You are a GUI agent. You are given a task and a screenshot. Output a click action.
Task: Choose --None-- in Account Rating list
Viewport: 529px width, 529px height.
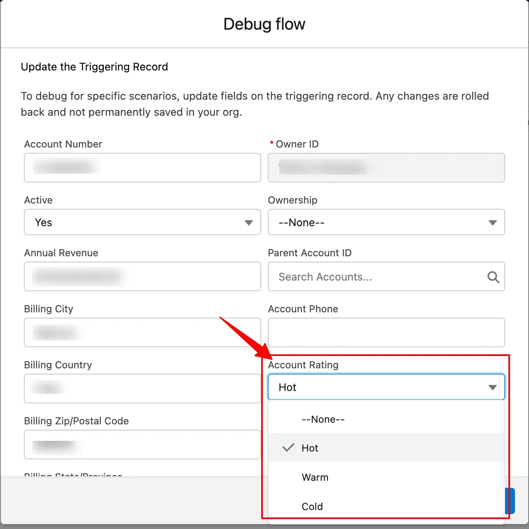pyautogui.click(x=386, y=419)
